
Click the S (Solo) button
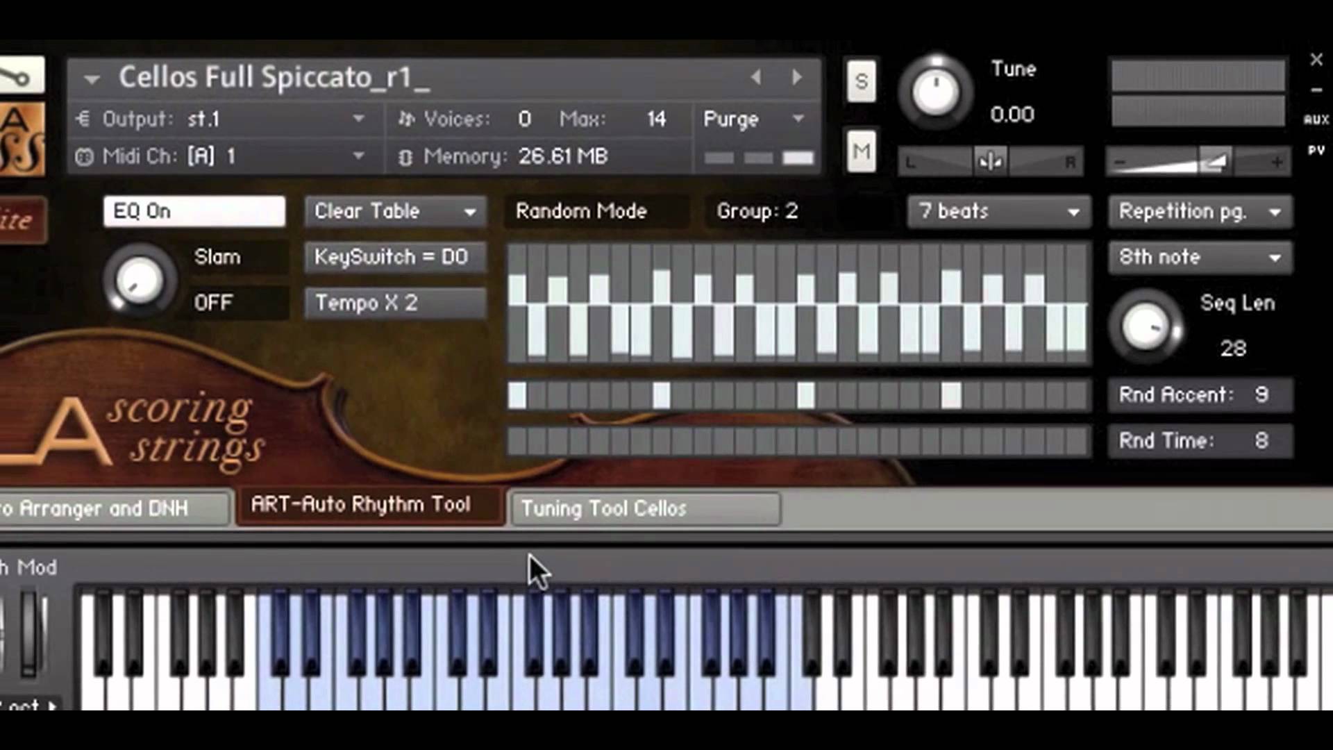click(x=860, y=81)
